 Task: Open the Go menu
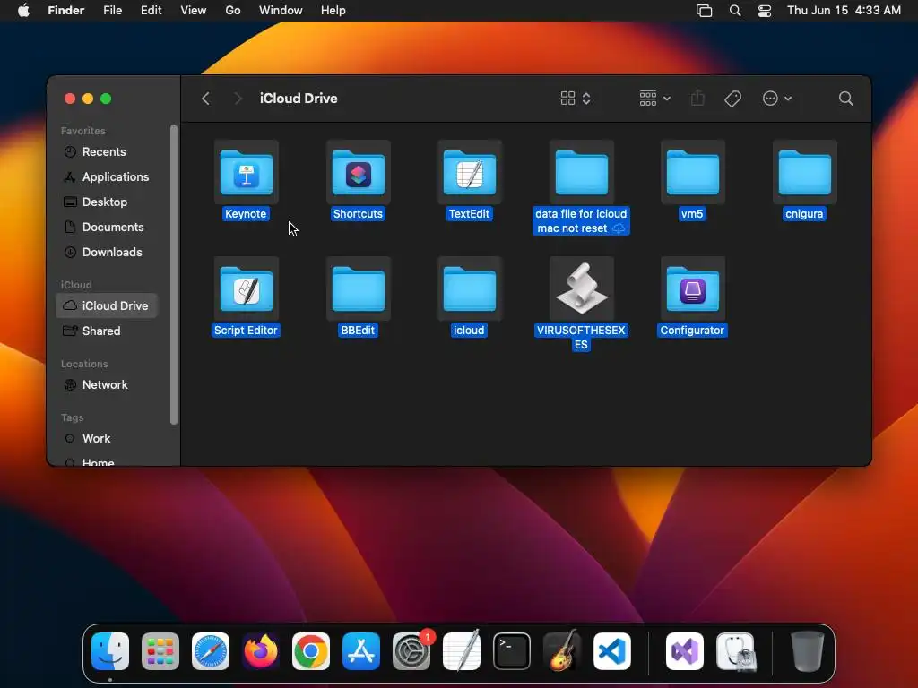(x=233, y=11)
